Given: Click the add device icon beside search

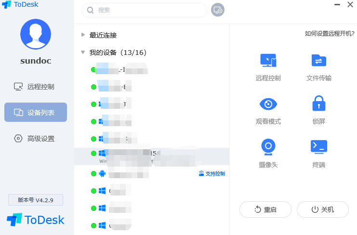Looking at the screenshot, I should 218,10.
